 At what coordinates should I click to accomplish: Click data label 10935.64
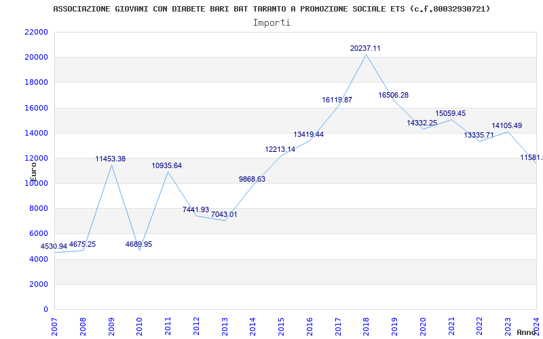[x=166, y=165]
